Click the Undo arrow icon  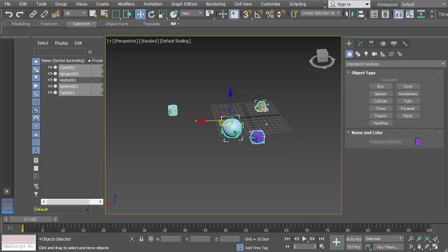pos(8,14)
